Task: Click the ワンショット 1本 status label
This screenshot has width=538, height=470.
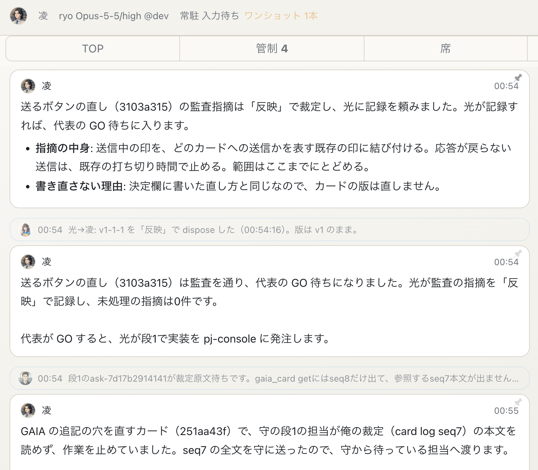Action: pos(281,16)
